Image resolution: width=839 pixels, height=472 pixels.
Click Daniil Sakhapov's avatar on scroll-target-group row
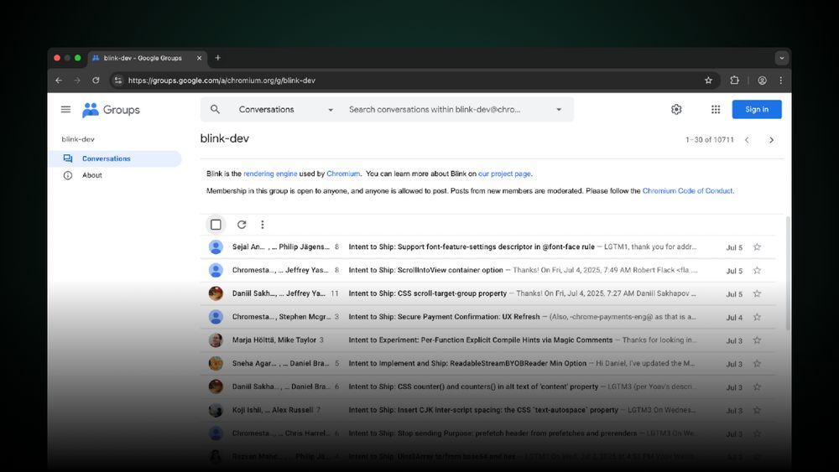216,293
